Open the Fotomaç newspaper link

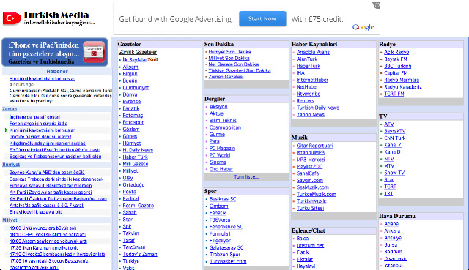(x=133, y=116)
